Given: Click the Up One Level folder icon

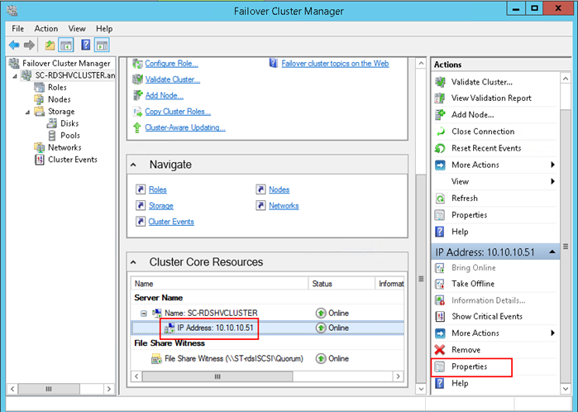Looking at the screenshot, I should click(50, 46).
